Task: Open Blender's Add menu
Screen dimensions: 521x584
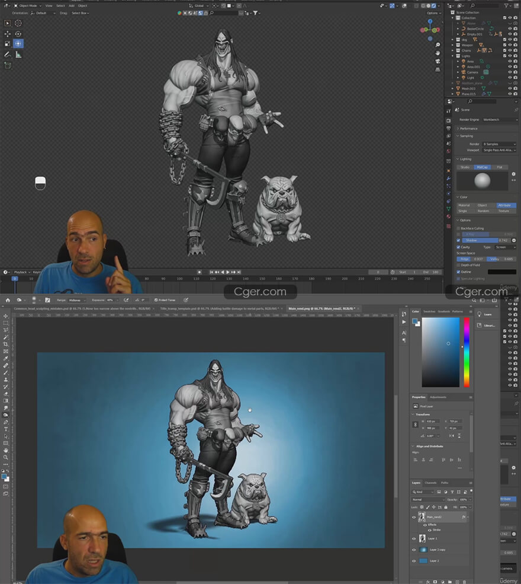Action: [72, 5]
